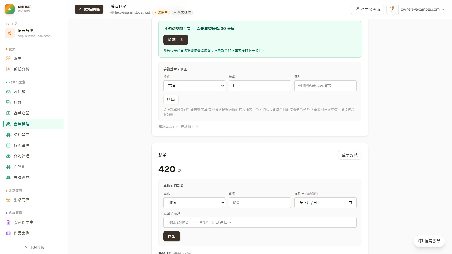Click the dark 送出 button for points

click(x=172, y=236)
